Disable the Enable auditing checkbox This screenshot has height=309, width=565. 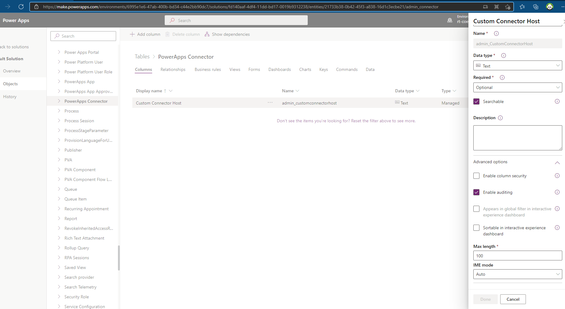pyautogui.click(x=476, y=192)
